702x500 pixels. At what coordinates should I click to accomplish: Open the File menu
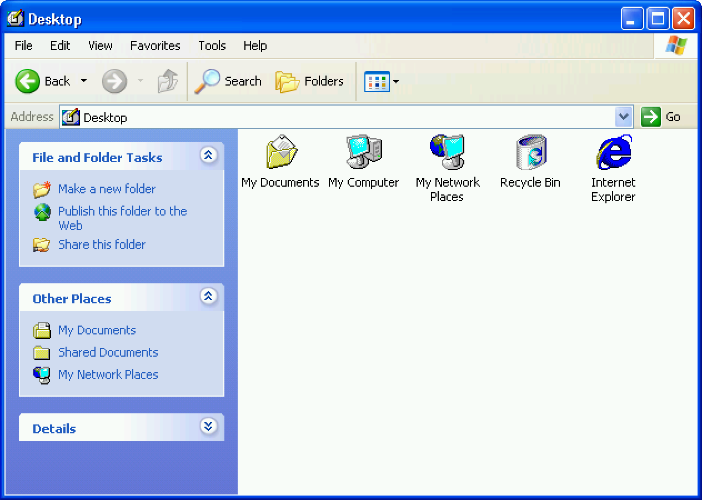coord(23,46)
